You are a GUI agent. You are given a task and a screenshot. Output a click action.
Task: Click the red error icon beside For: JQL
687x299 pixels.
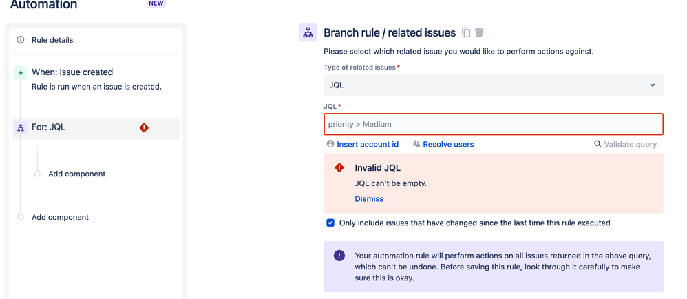point(144,127)
